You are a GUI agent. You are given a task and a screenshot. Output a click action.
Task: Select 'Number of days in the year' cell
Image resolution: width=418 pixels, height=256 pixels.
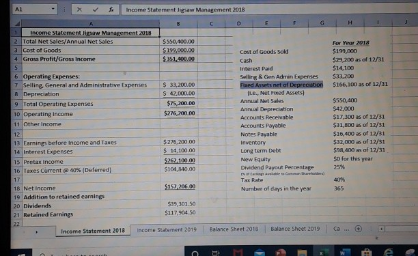click(276, 188)
